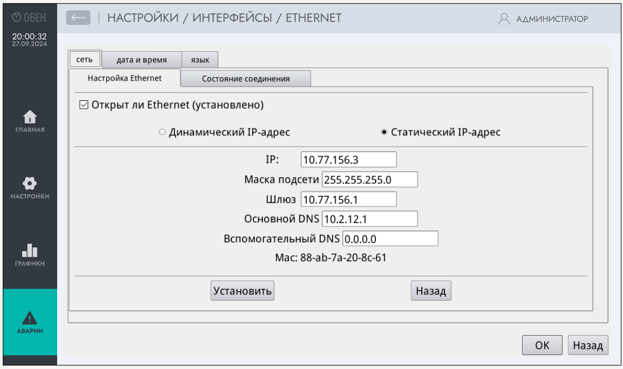Open the Состояние соединения tab
The height and width of the screenshot is (369, 623).
click(x=246, y=79)
